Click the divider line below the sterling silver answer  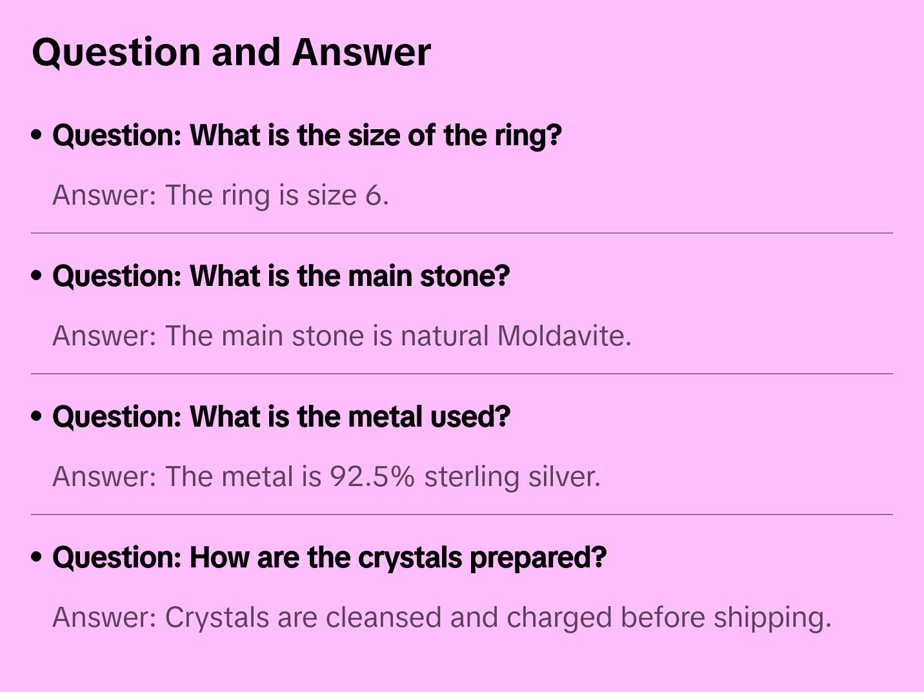tap(462, 514)
